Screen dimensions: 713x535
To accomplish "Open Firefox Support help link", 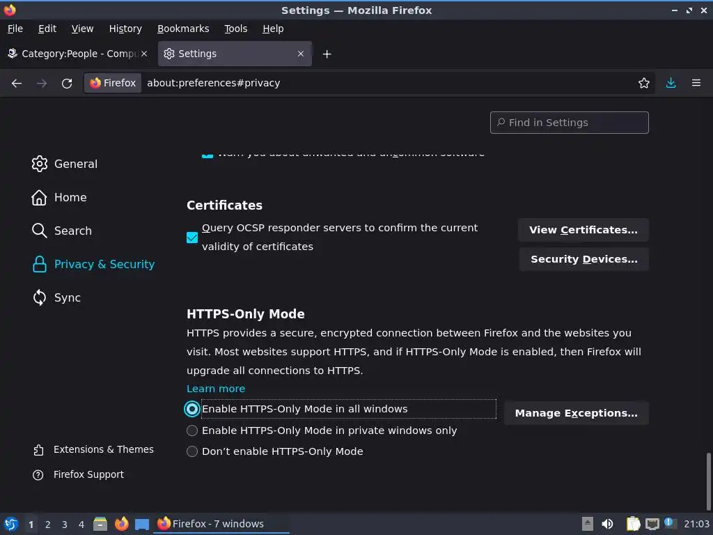I will (78, 474).
